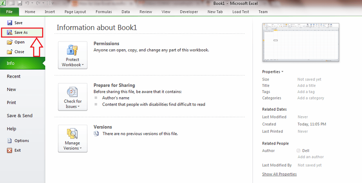Click the quick access Undo icon
Image resolution: width=362 pixels, height=183 pixels.
[27, 3]
